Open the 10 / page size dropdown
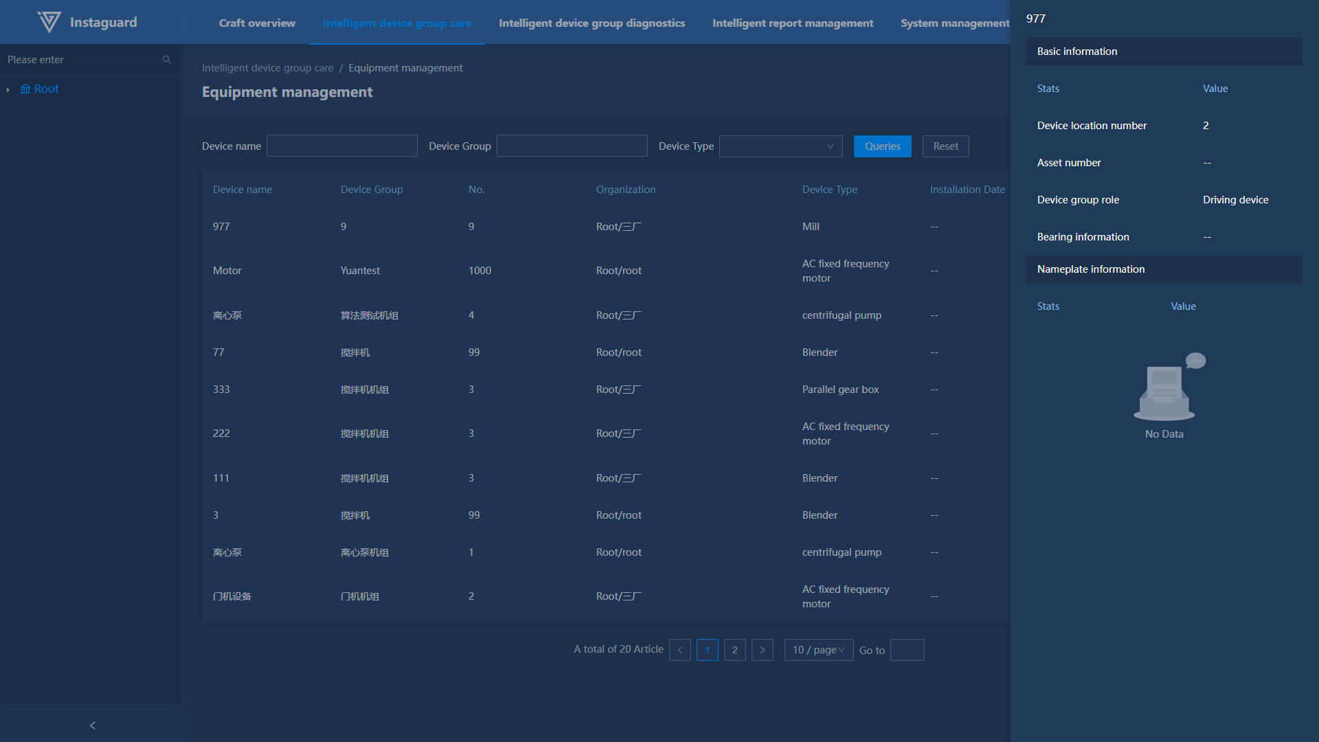This screenshot has width=1319, height=742. click(818, 650)
